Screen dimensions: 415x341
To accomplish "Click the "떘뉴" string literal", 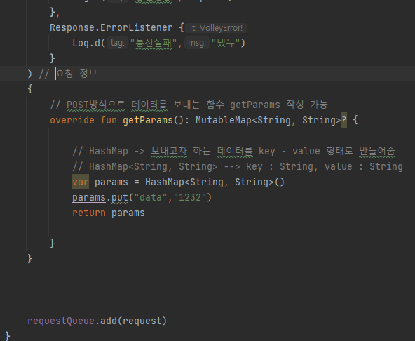I will pyautogui.click(x=226, y=43).
